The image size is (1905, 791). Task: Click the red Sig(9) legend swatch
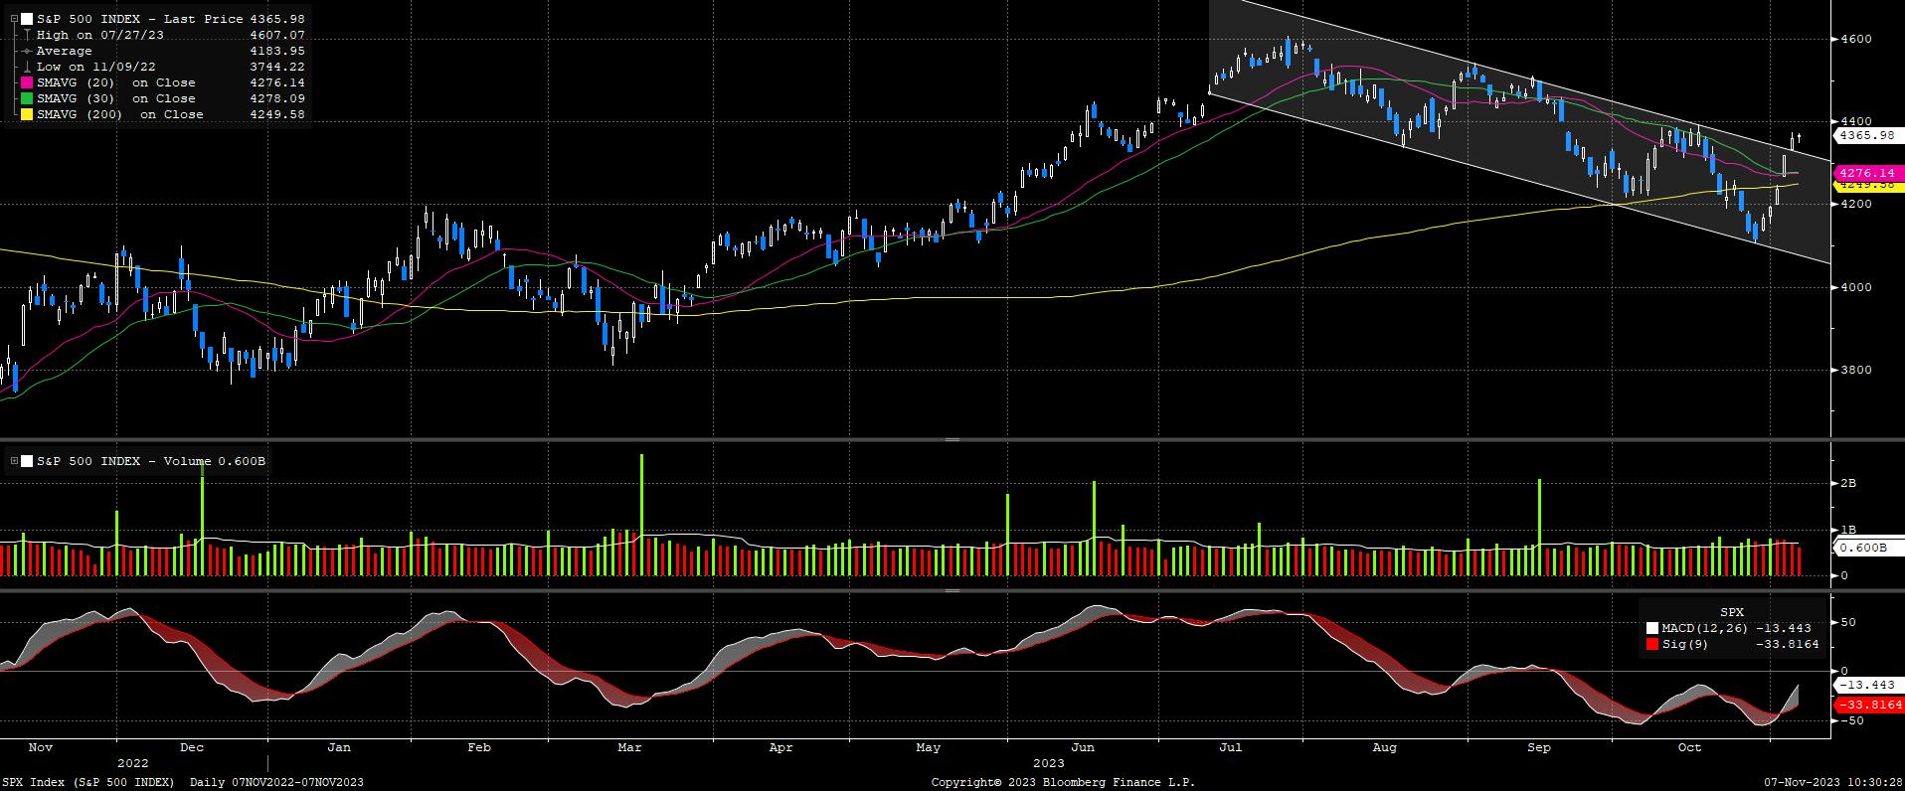[x=1651, y=644]
